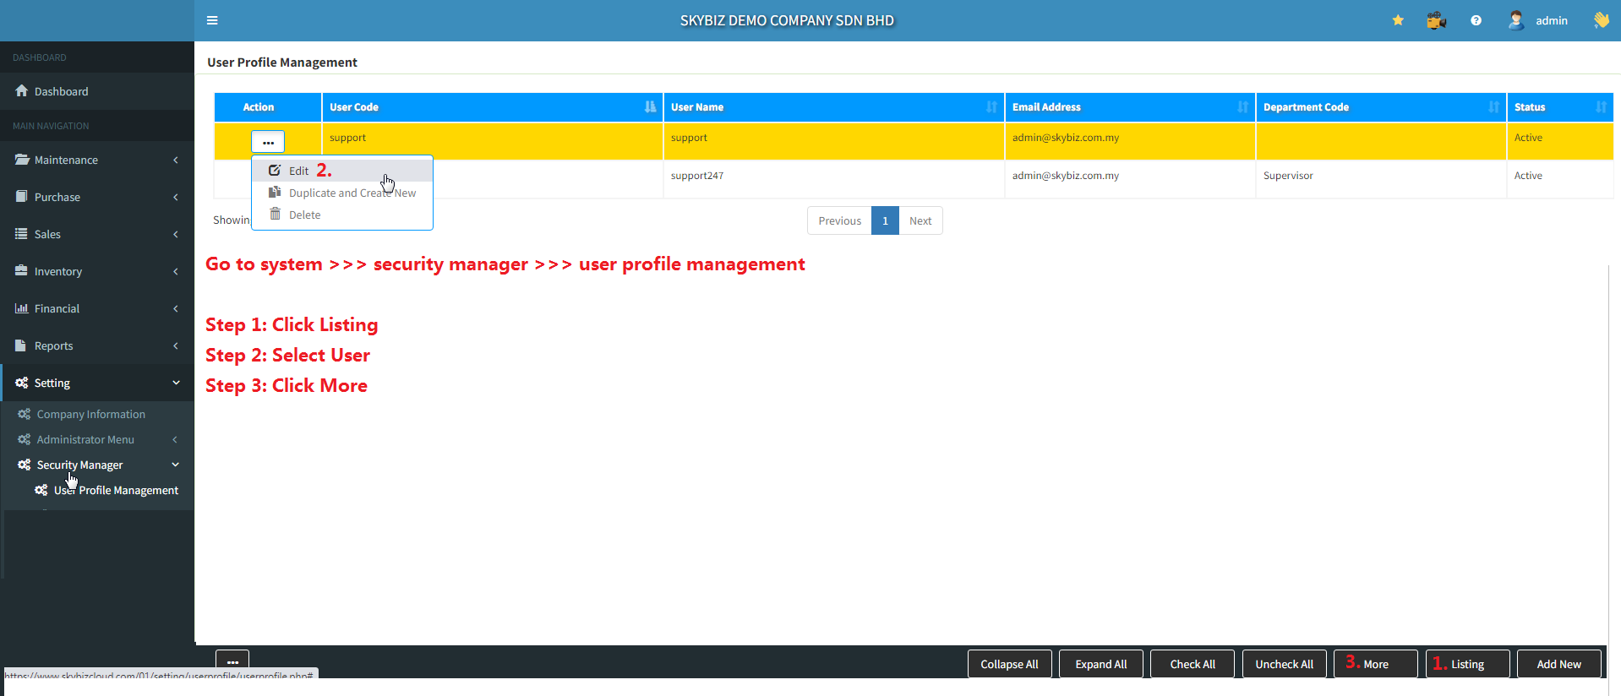The height and width of the screenshot is (696, 1621).
Task: Click the Listing button
Action: click(x=1467, y=664)
